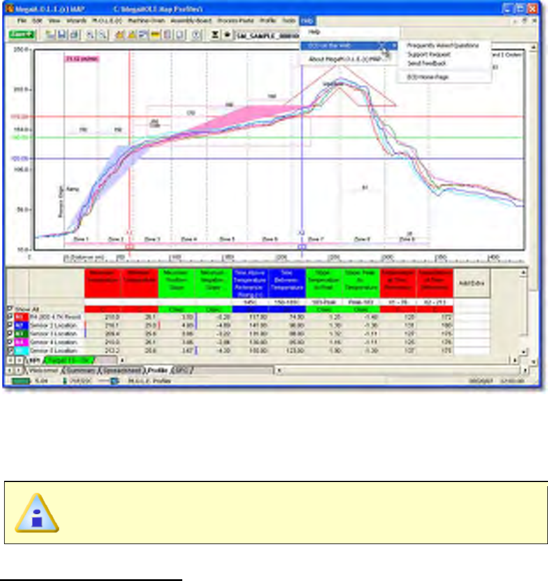Viewport: 548px width, 581px height.
Task: Click the clock-shaped toolbar icon
Action: pos(196,35)
